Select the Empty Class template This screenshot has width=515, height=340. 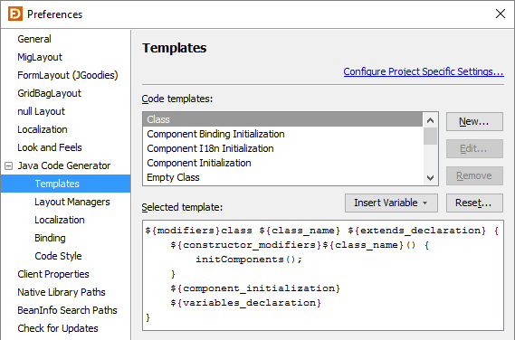pyautogui.click(x=282, y=177)
